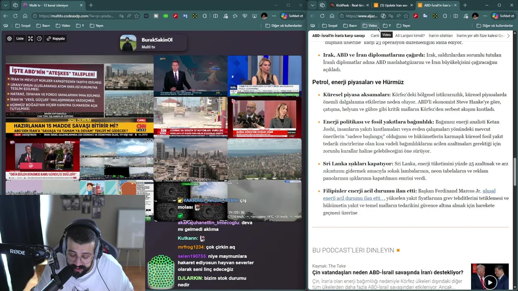This screenshot has width=518, height=291.
Task: Open Diğer sık kullanılanlar folder in right browser
Action: pyautogui.click(x=495, y=25)
